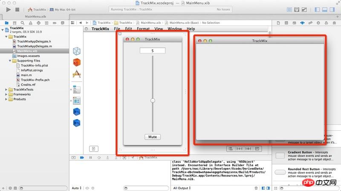This screenshot has height=191, width=341.
Task: Toggle the Navigator panel visibility
Action: pyautogui.click(x=317, y=9)
